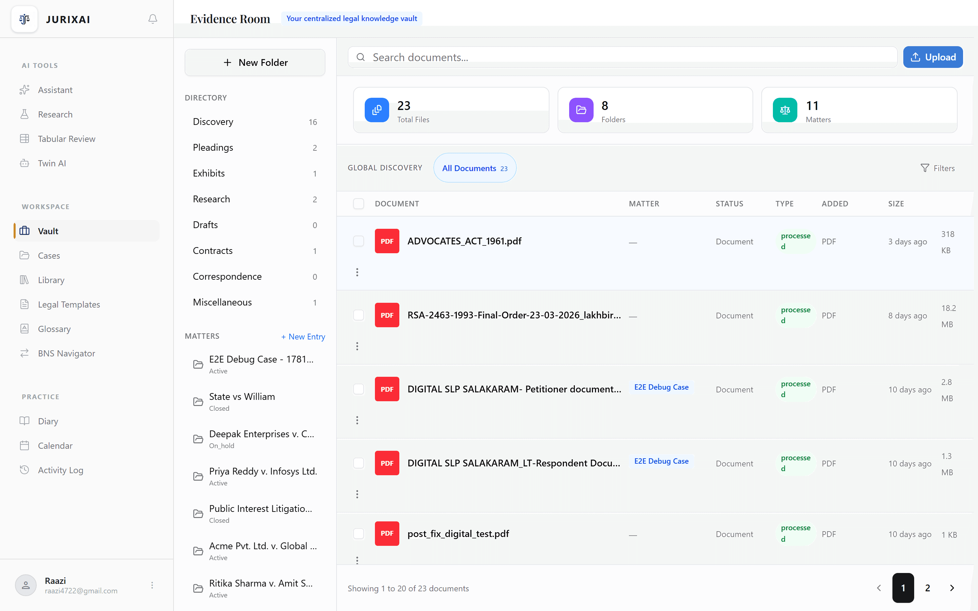This screenshot has height=611, width=978.
Task: Open the SALAKARAM_LT-Respondent row actions menu
Action: pos(357,494)
